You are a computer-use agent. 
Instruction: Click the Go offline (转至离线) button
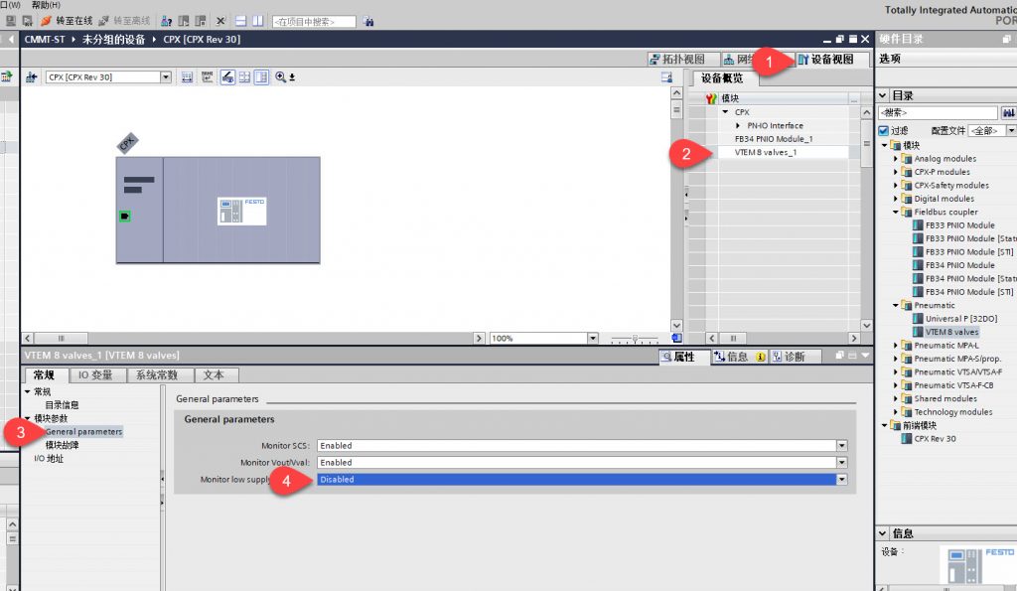[x=124, y=21]
